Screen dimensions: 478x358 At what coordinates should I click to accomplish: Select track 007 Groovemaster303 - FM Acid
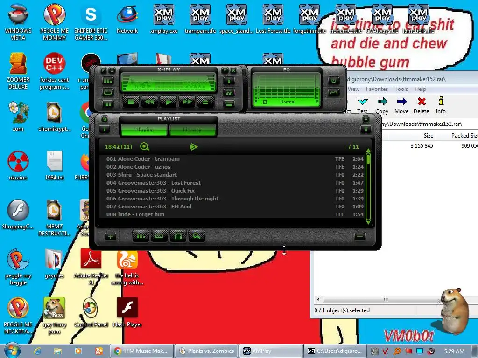[235, 207]
